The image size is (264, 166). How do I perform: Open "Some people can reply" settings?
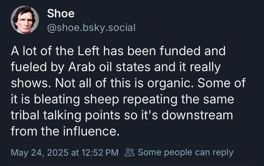click(185, 152)
